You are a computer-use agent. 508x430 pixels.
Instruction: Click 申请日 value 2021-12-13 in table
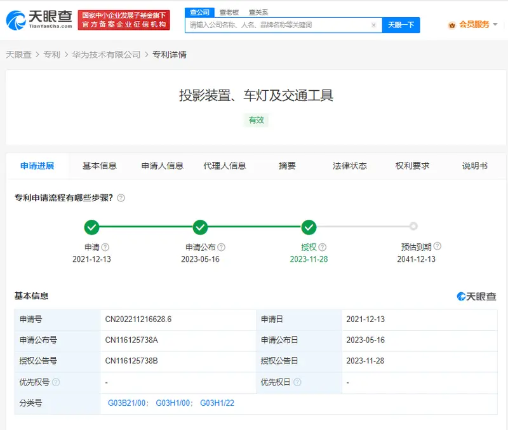point(366,319)
